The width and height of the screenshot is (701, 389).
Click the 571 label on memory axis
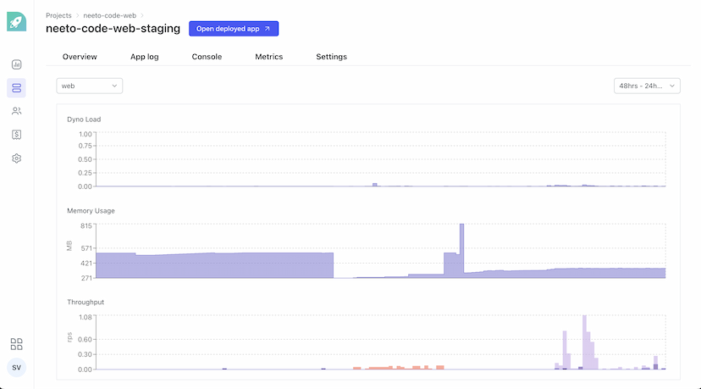pyautogui.click(x=86, y=248)
